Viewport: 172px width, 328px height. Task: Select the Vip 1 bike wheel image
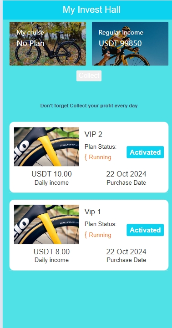tap(46, 224)
